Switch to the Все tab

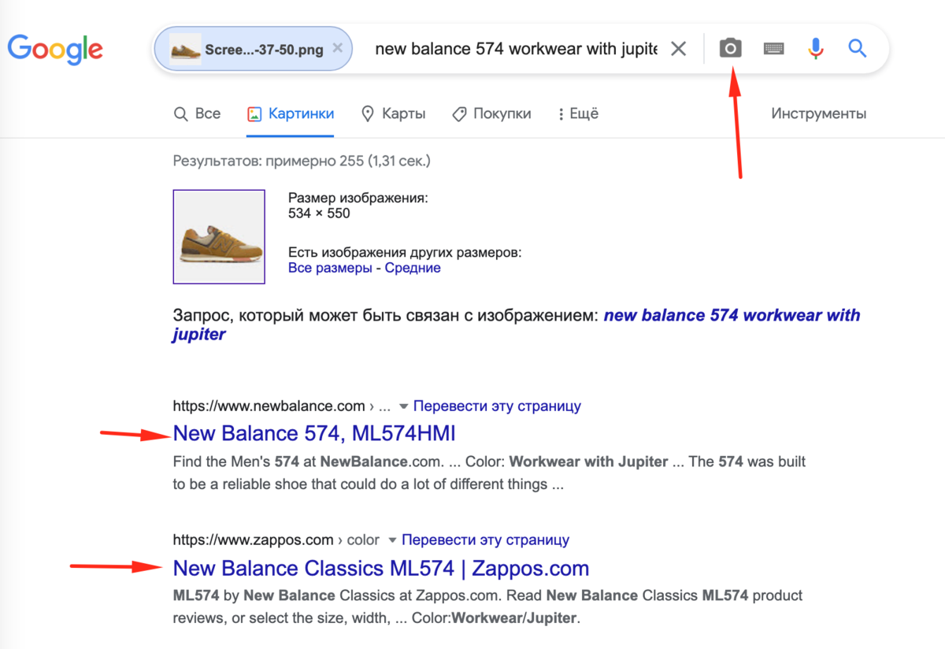click(x=197, y=113)
